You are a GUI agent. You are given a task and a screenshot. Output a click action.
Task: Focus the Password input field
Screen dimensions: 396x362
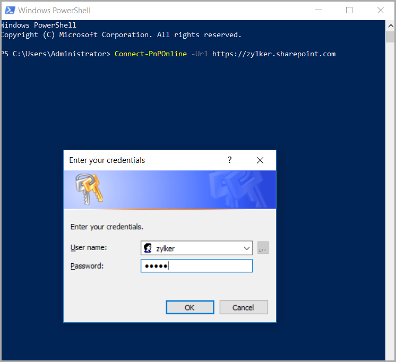pyautogui.click(x=196, y=266)
